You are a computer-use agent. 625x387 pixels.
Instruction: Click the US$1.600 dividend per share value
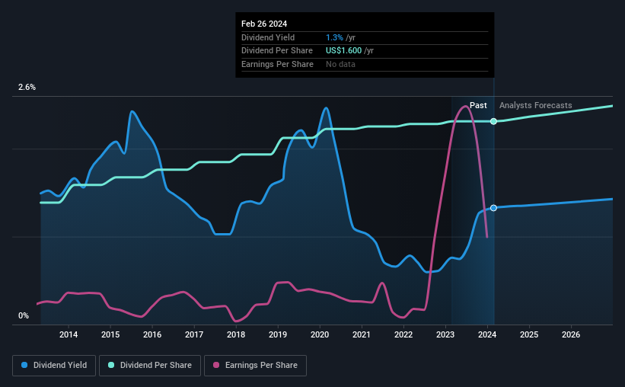[x=343, y=51]
